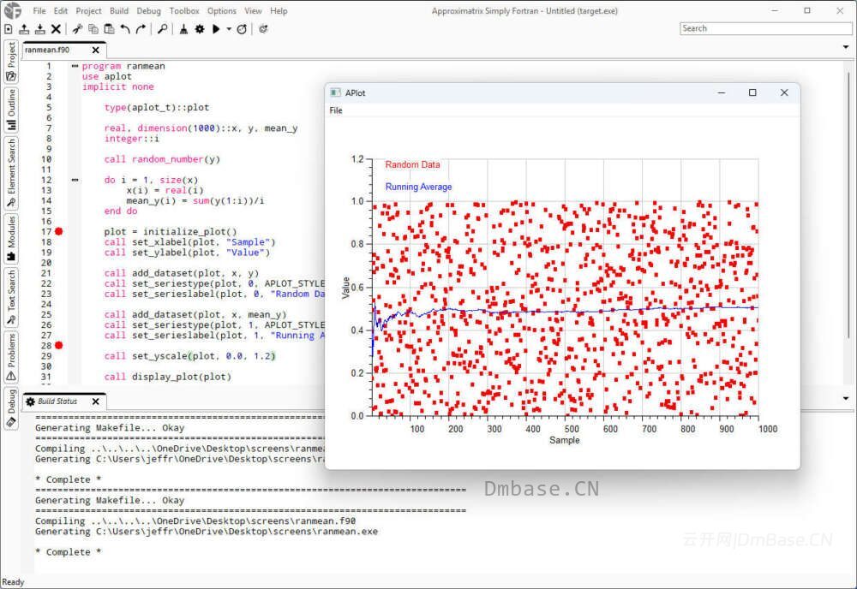Click the toolbar X close-file icon
Viewport: 857px width, 589px height.
pyautogui.click(x=56, y=29)
